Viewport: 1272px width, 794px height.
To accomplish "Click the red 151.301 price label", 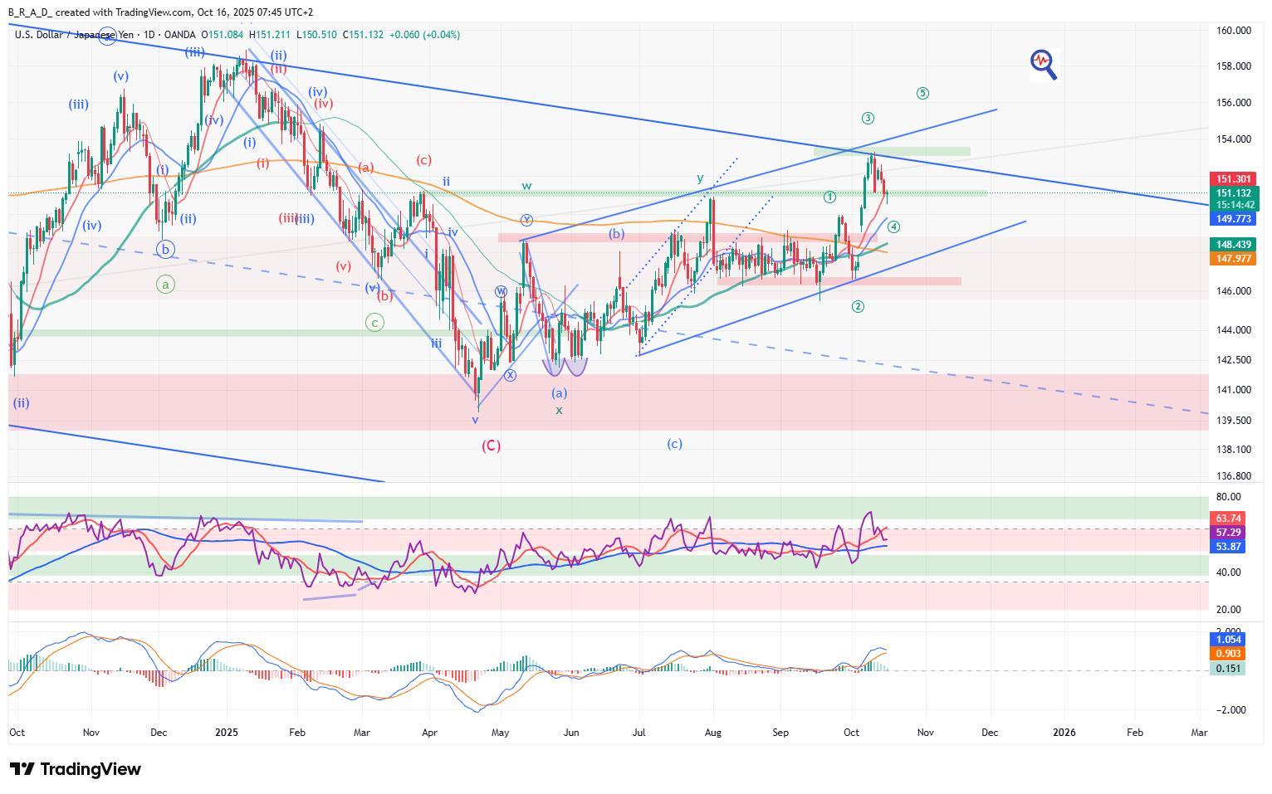I will [x=1234, y=179].
